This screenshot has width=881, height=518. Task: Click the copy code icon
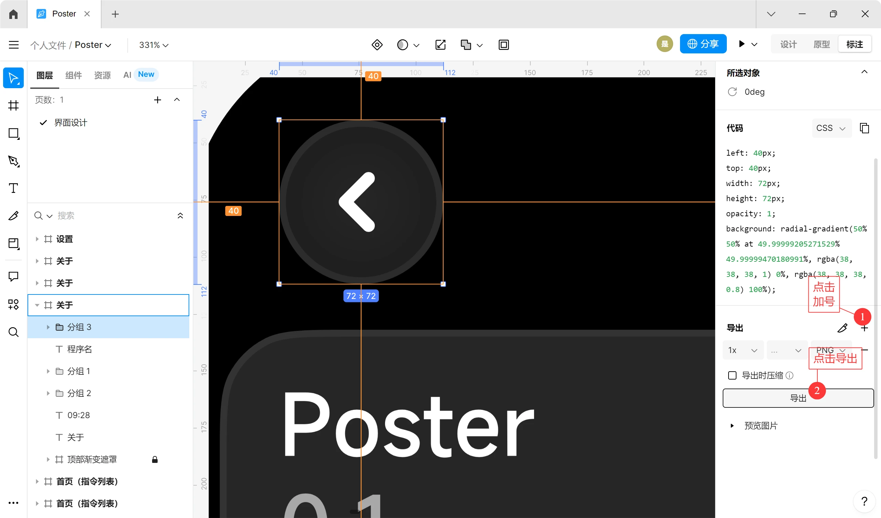tap(864, 128)
